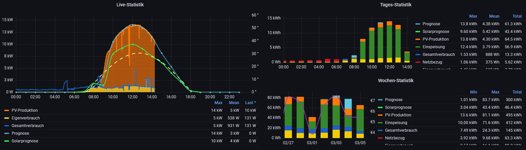526x150 pixels.
Task: Sort Wochen-Statistik legend by Min column
Action: (x=473, y=92)
